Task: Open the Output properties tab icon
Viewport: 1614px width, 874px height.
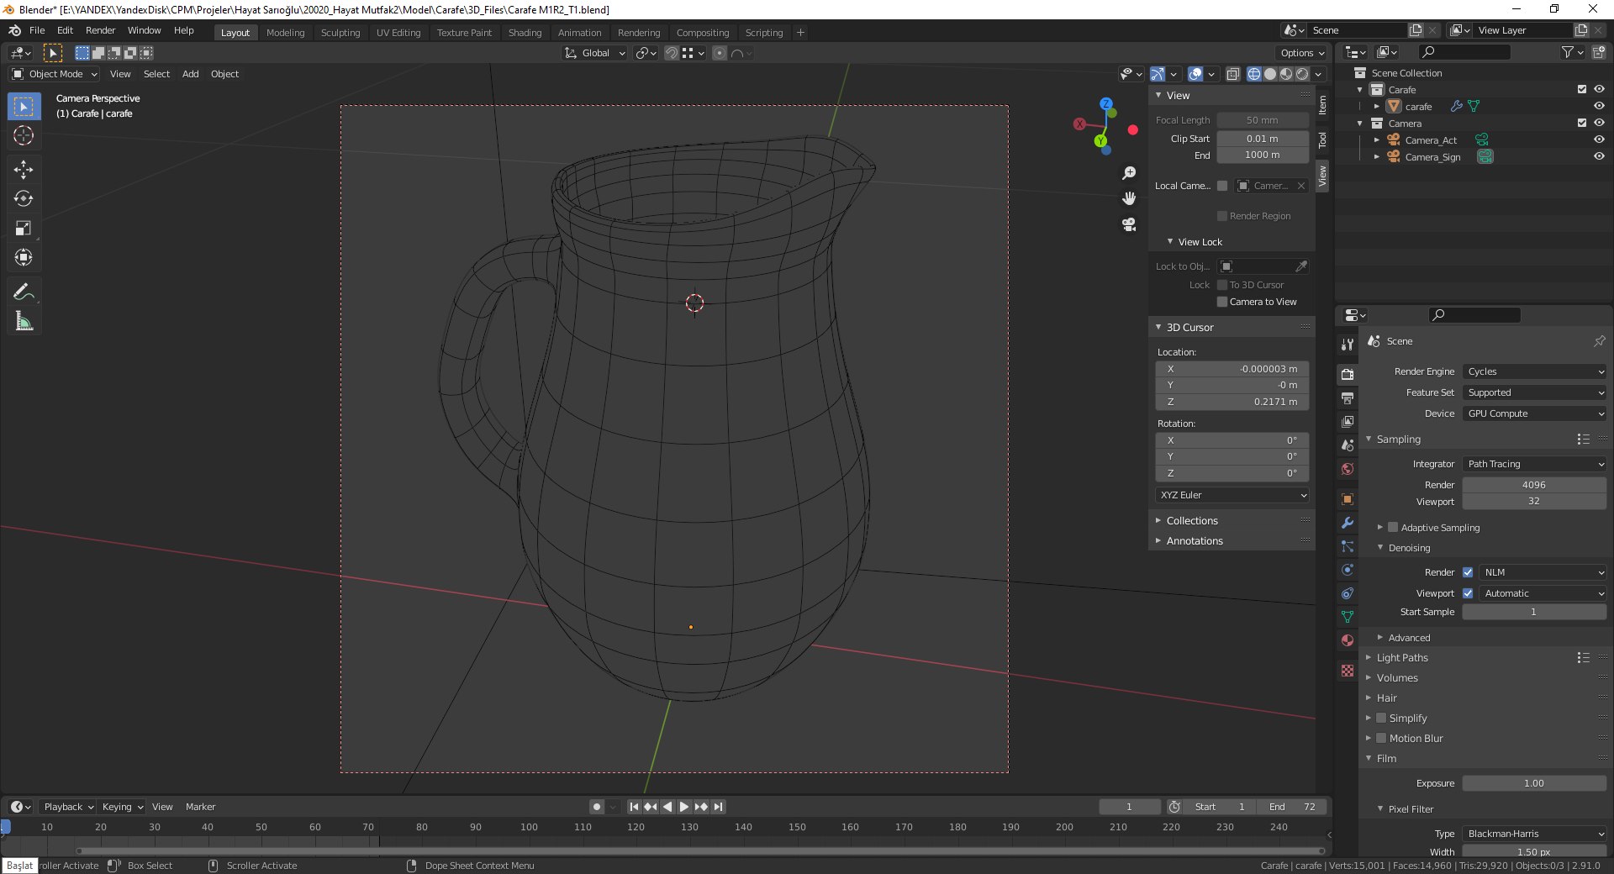Action: 1348,398
